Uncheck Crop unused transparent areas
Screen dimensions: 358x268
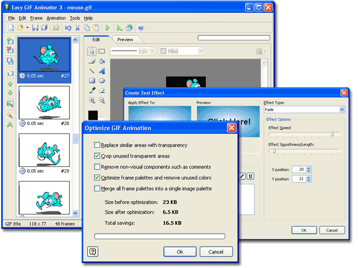(x=97, y=156)
